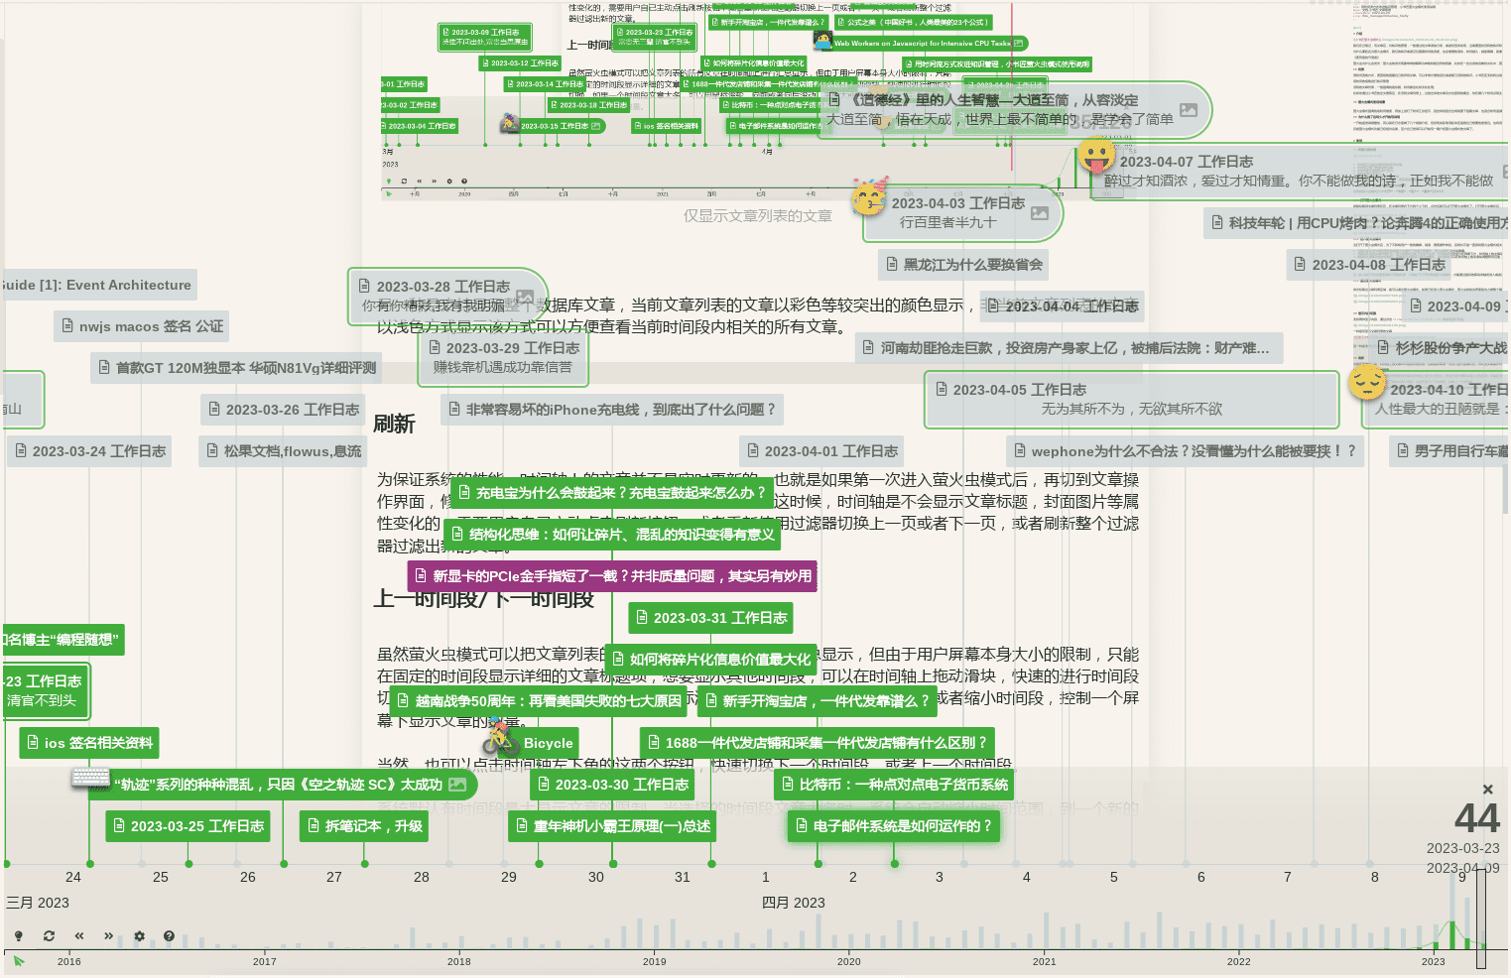Open "童年神机小霸王原理(一)总述" entry
The width and height of the screenshot is (1511, 978).
pos(612,826)
